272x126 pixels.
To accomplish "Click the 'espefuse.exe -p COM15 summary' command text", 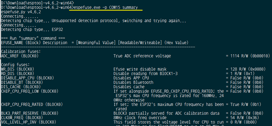I will 106,7.
